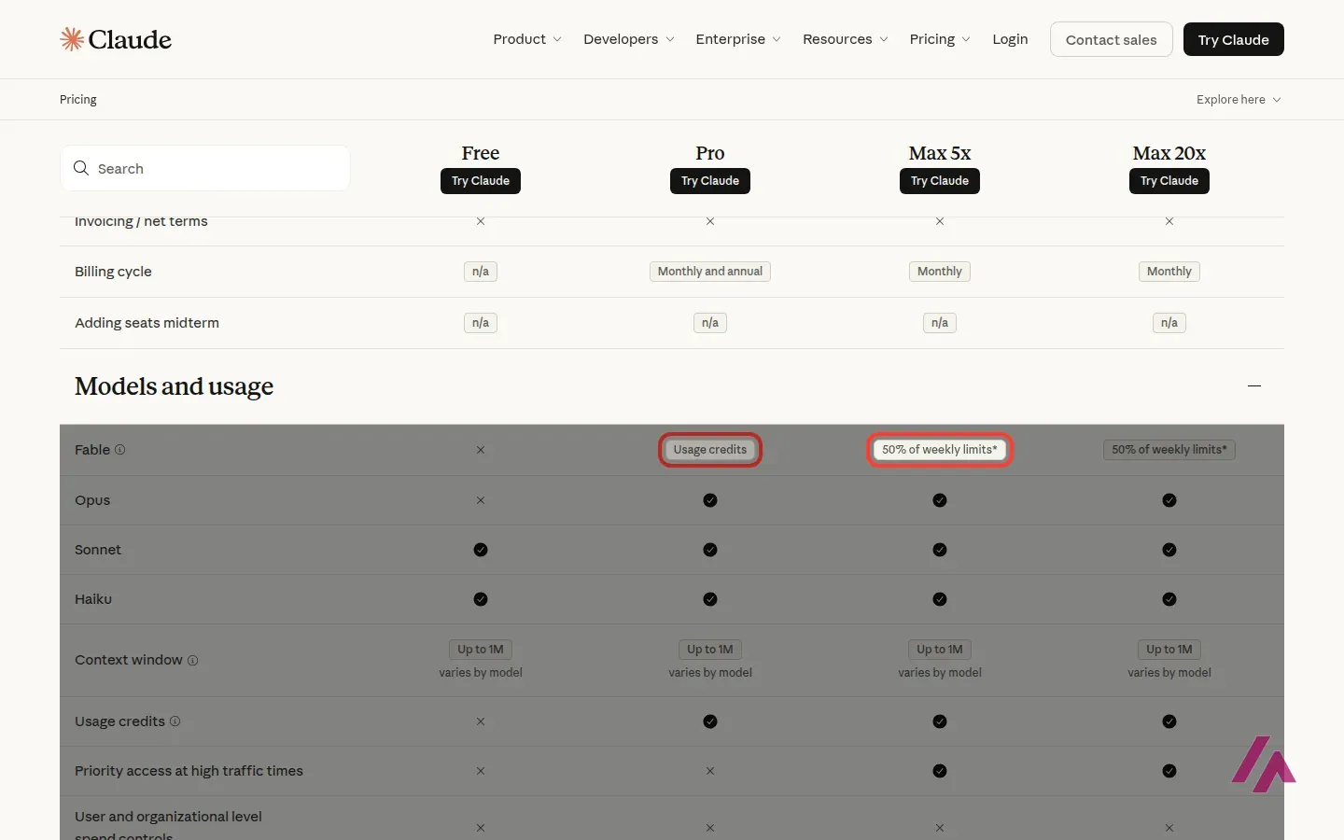Viewport: 1344px width, 840px height.
Task: Click the 'Monthly' badge under Max 5x
Action: [x=940, y=272]
